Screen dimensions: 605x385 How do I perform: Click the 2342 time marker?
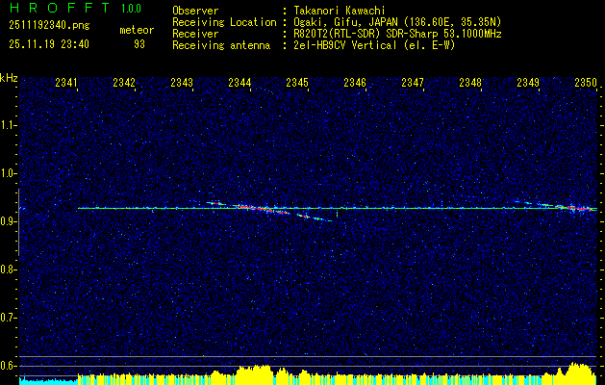pos(124,82)
